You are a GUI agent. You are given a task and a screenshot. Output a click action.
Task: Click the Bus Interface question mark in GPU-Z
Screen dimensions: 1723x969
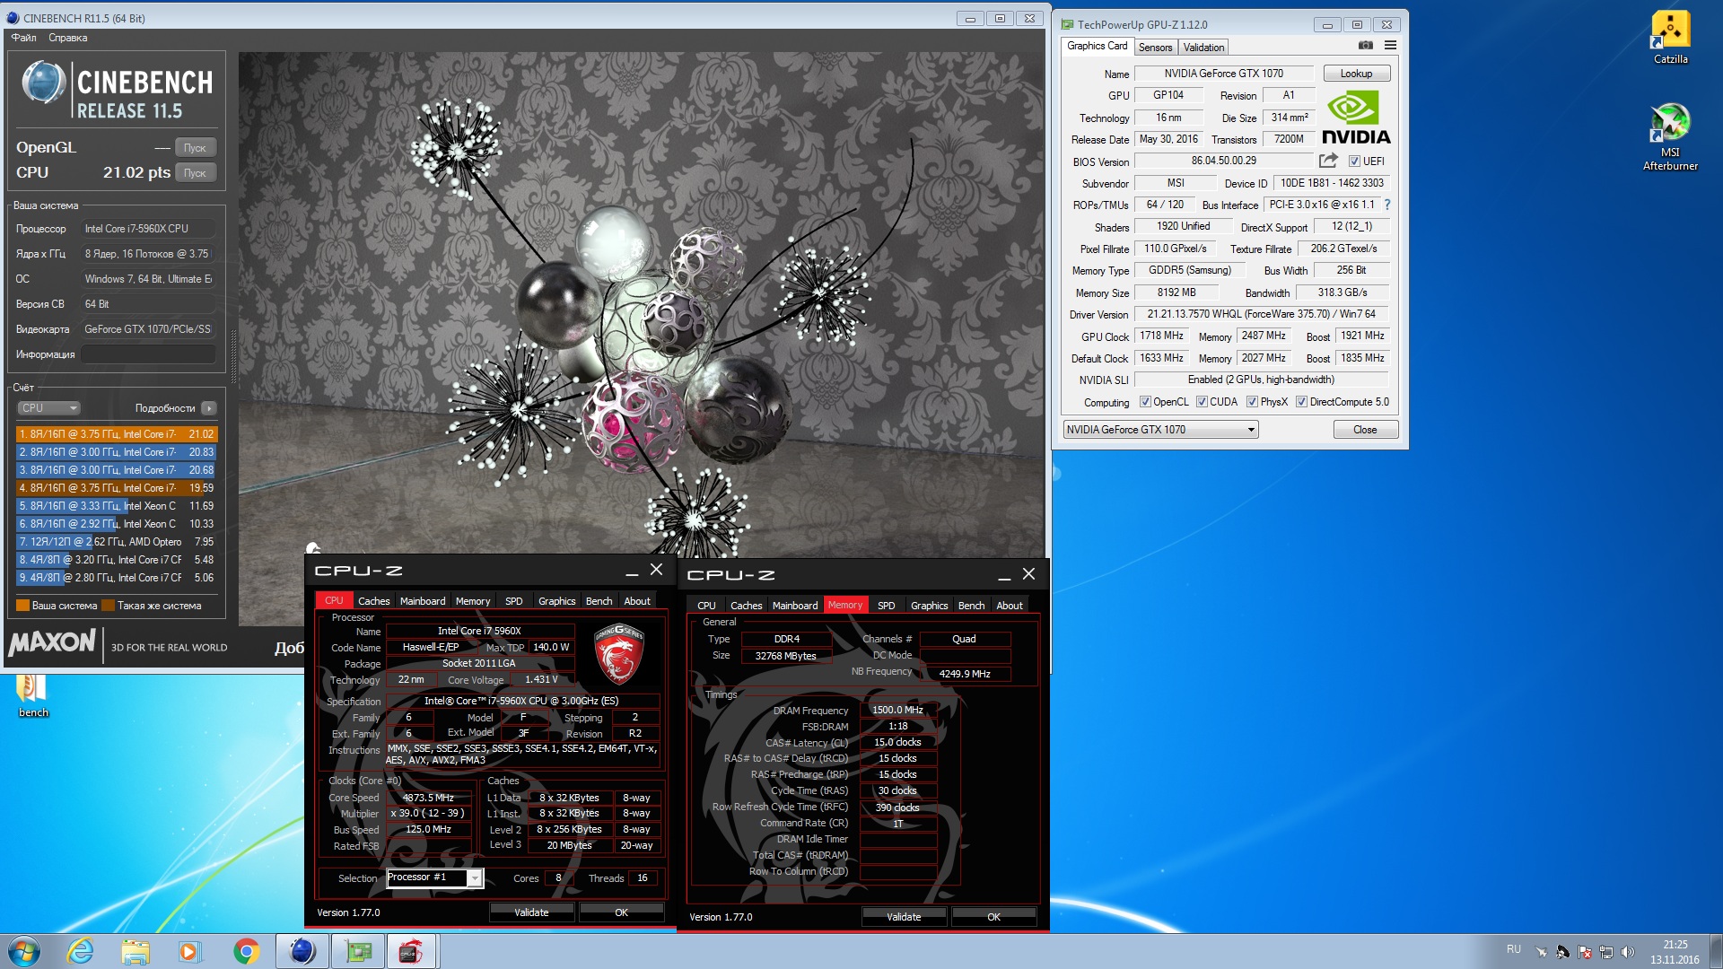tap(1386, 205)
